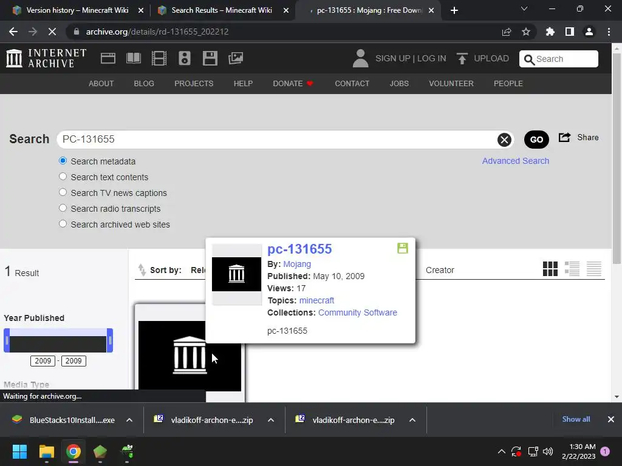Expand BlueStacks10Install download options
This screenshot has width=622, height=466.
pyautogui.click(x=129, y=420)
